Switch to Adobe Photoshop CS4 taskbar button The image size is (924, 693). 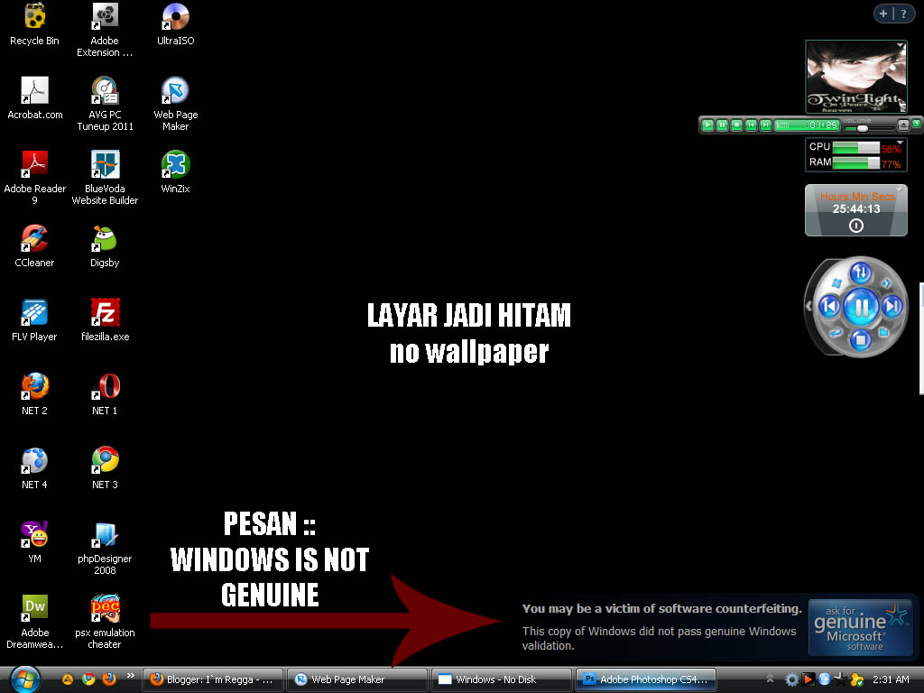(646, 679)
